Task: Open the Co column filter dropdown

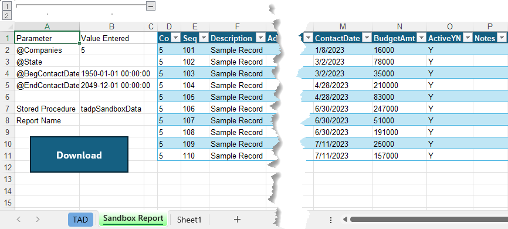Action: [175, 38]
